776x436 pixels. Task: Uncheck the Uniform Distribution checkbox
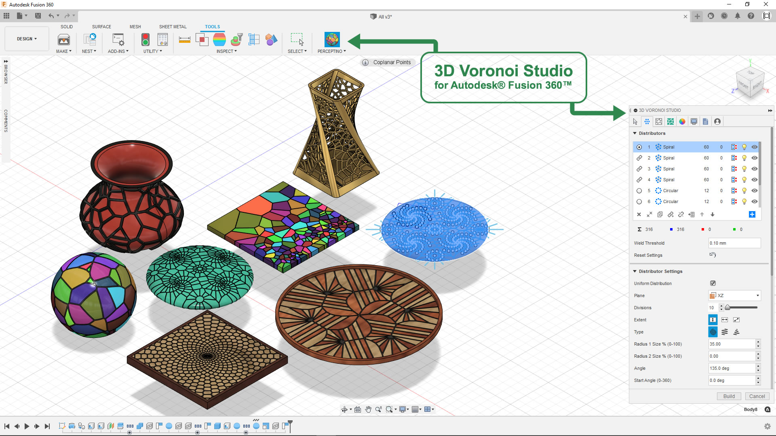[x=713, y=283]
